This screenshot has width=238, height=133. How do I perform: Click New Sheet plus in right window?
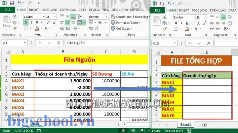click(x=205, y=125)
